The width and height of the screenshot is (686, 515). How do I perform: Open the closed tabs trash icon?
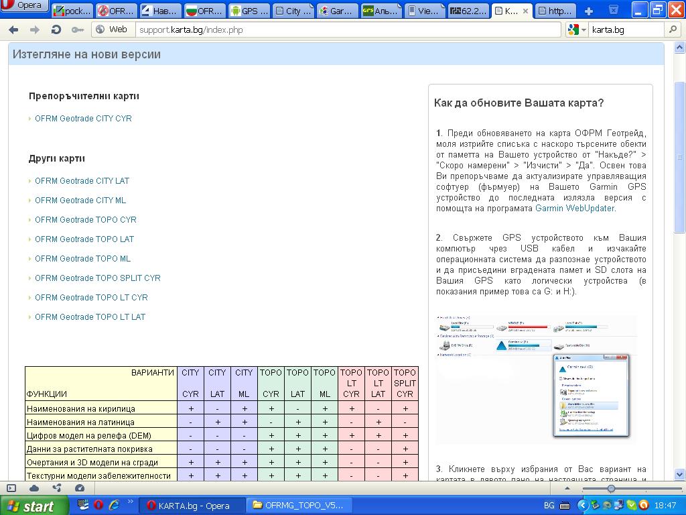(x=614, y=11)
